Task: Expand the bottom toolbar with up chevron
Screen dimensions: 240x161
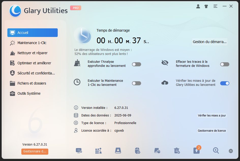Action: 231,151
